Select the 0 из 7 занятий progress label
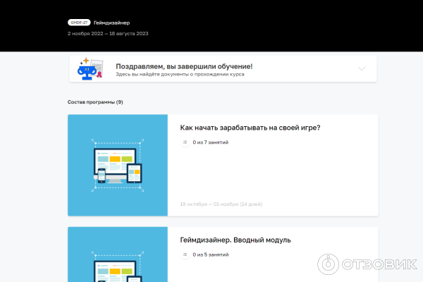Viewport: 423px width, 282px height. pos(210,142)
